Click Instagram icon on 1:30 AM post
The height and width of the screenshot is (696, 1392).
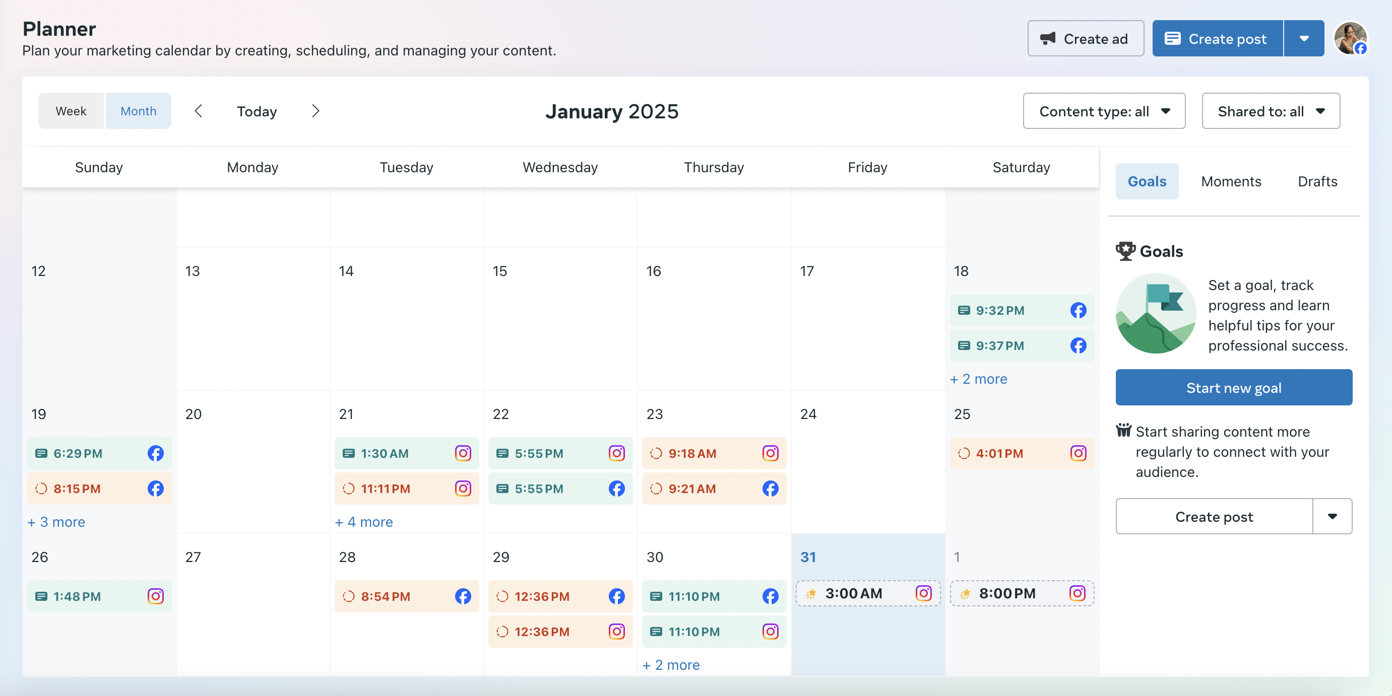coord(463,453)
